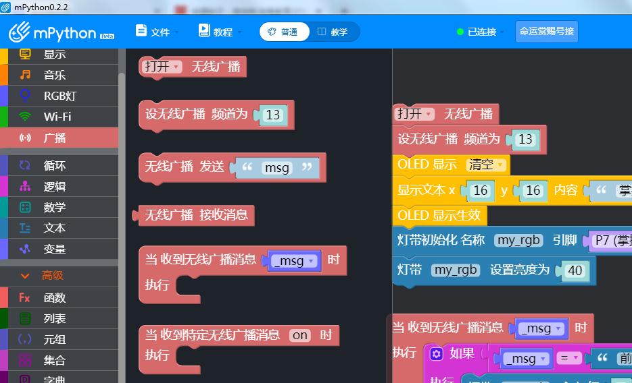
Task: Select the 逻辑 logic category icon
Action: (25, 186)
